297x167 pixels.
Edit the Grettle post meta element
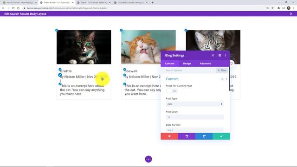click(60, 75)
